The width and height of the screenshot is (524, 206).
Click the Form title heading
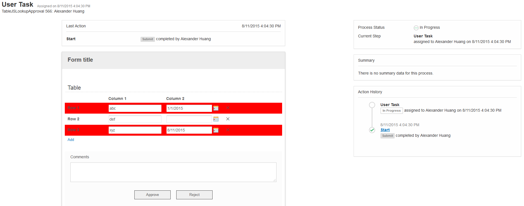point(80,60)
